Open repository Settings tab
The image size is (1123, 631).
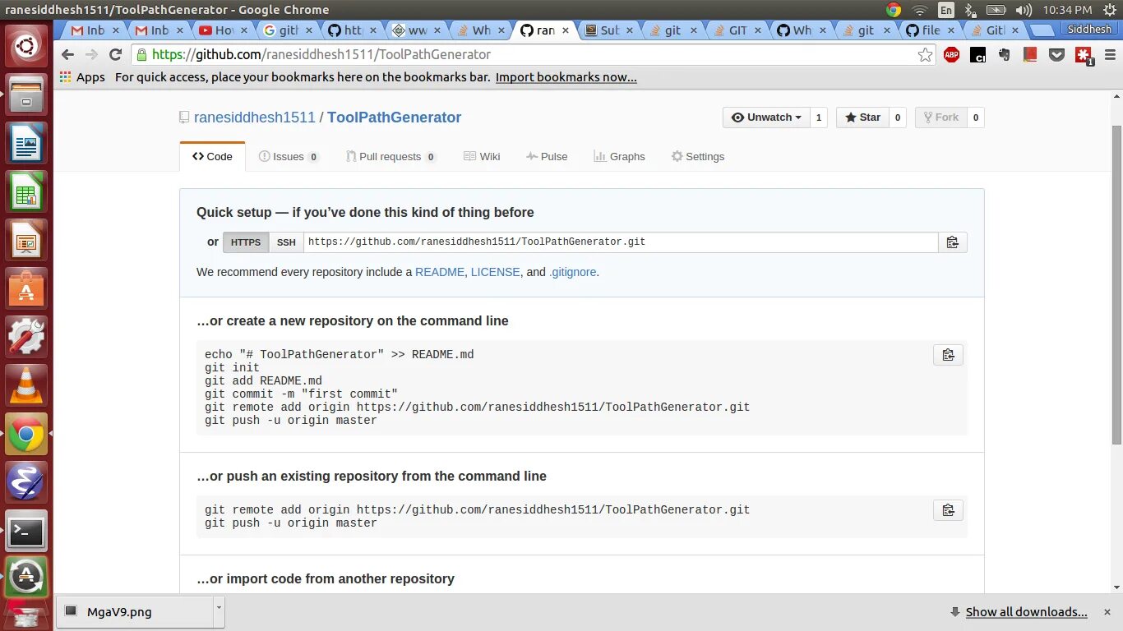pyautogui.click(x=698, y=156)
